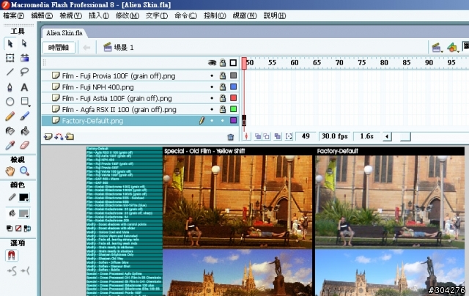The image size is (469, 296).
Task: Select the Pen tool
Action: click(10, 87)
